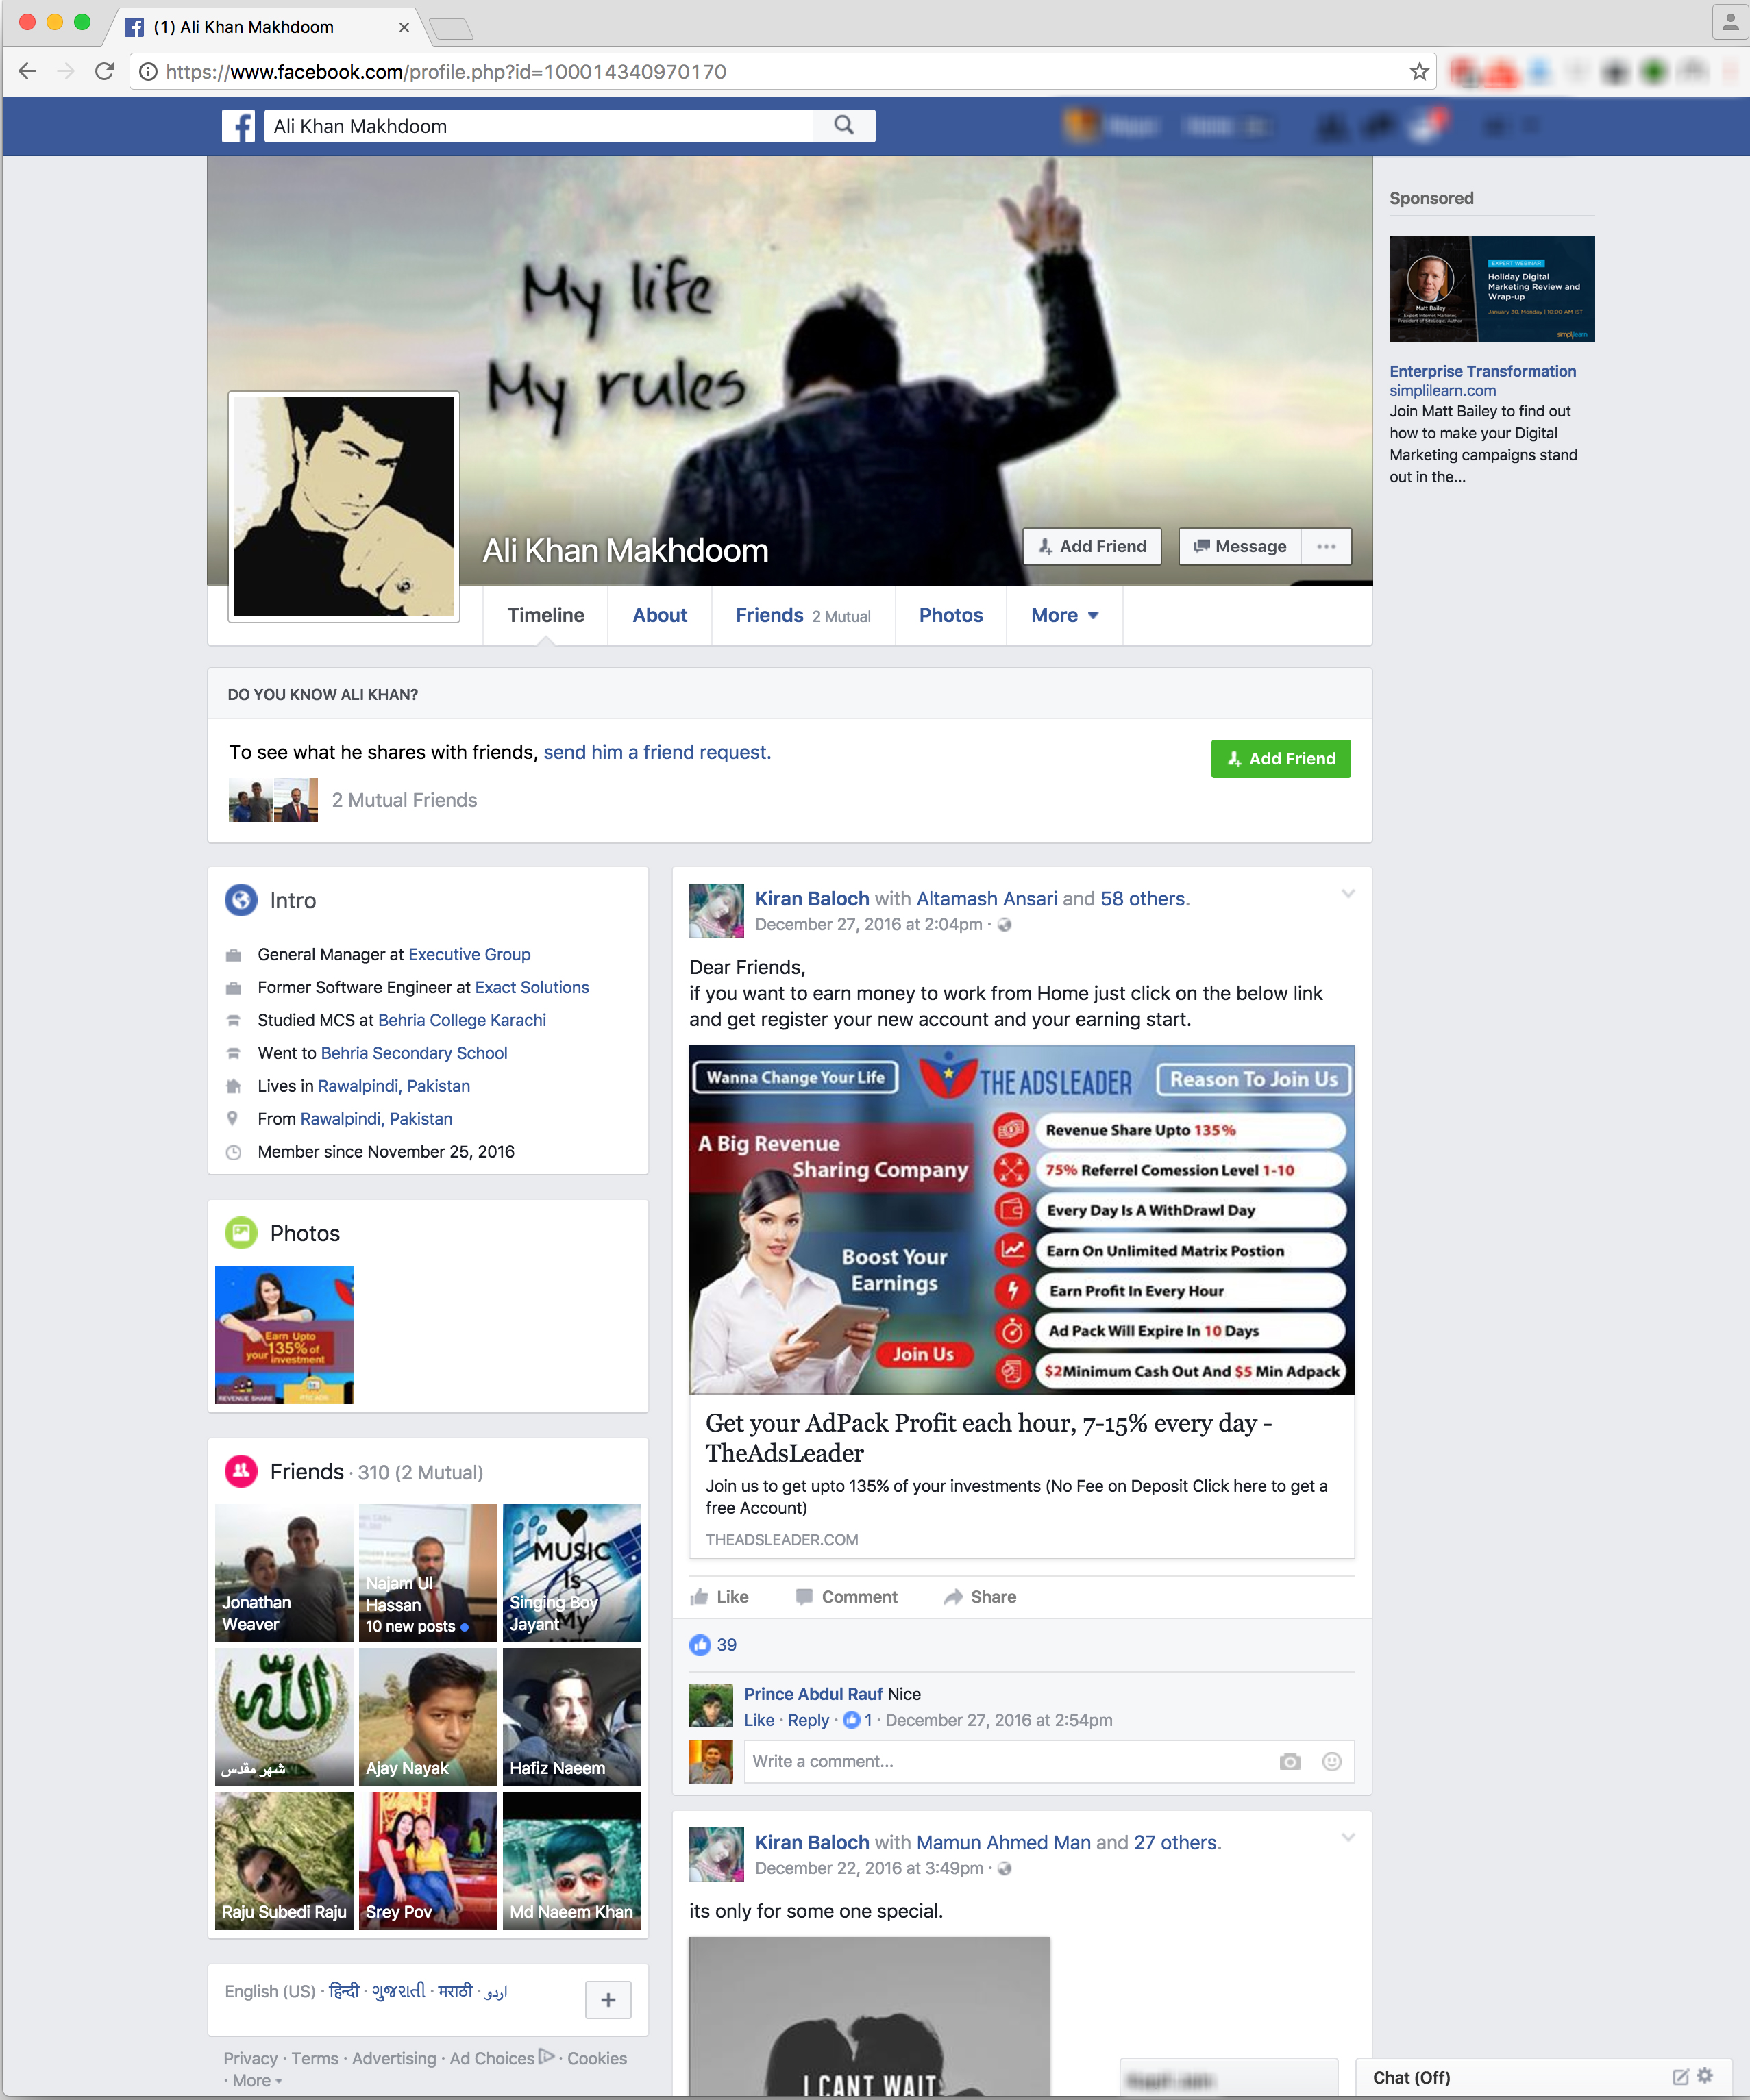Open the More dropdown on profile tabs
The image size is (1750, 2100).
tap(1065, 615)
